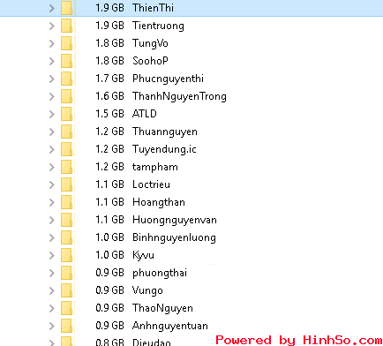The height and width of the screenshot is (346, 383).
Task: Expand the ThienThi folder row
Action: click(x=52, y=8)
